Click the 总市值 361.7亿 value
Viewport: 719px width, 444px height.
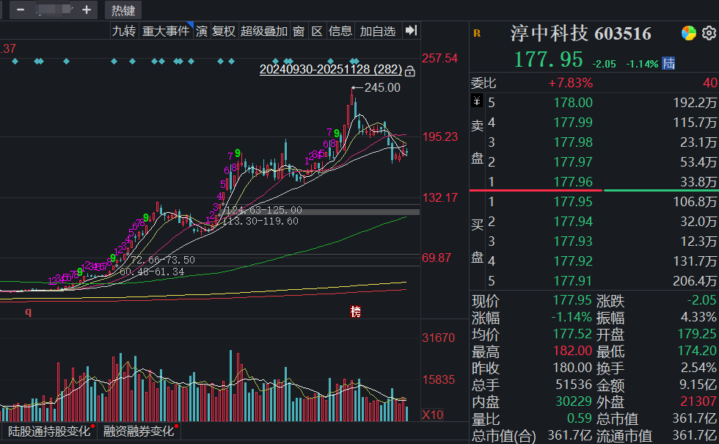point(694,418)
